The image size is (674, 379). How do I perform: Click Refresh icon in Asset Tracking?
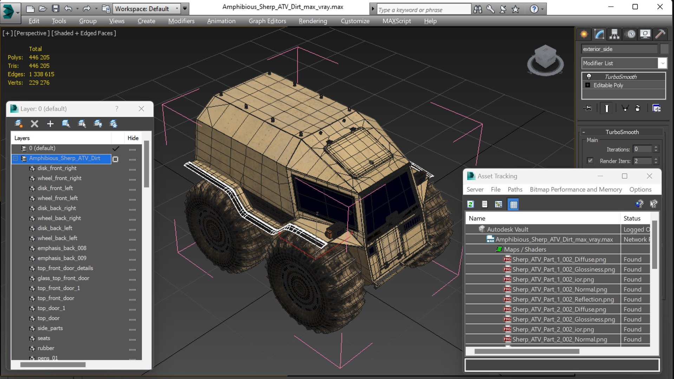click(x=471, y=204)
